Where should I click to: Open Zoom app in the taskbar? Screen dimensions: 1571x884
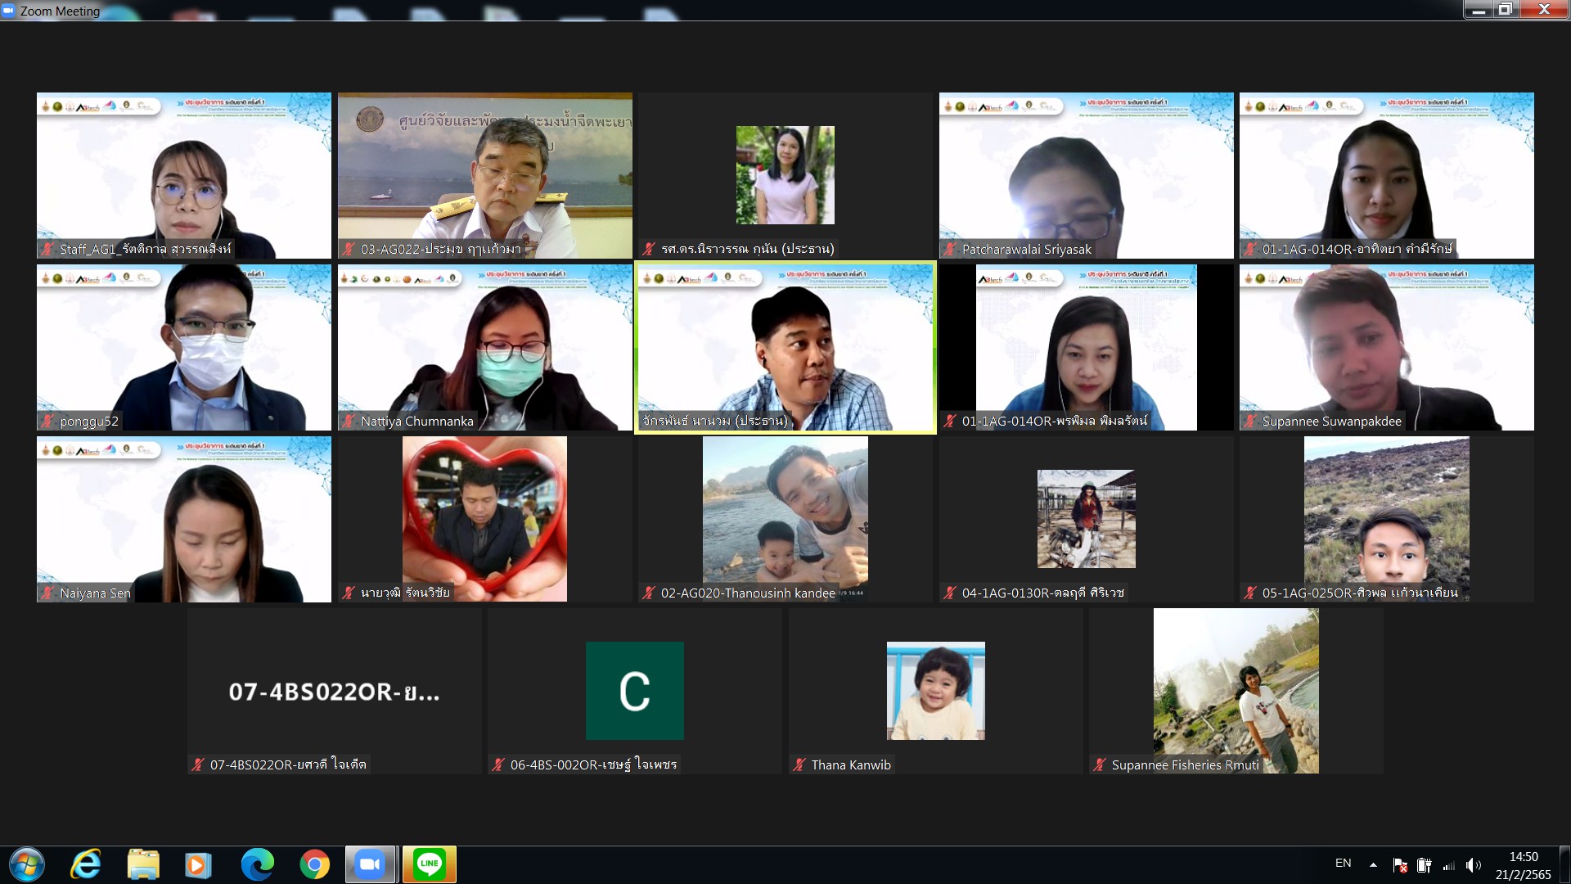(371, 864)
